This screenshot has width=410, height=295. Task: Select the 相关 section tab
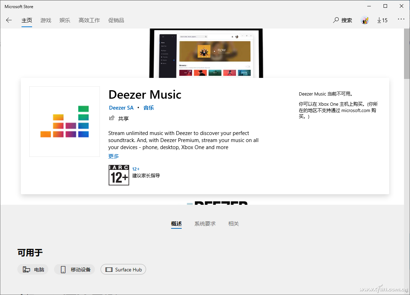(x=234, y=224)
